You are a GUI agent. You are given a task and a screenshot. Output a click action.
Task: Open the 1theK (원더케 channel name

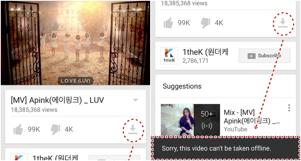205,52
